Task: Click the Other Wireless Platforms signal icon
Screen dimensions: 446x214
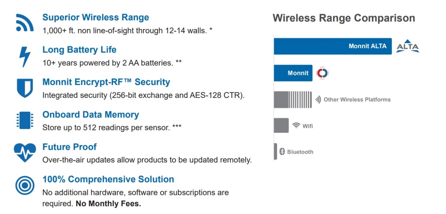Action: (318, 100)
